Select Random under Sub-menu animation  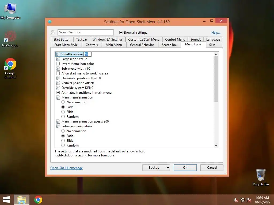point(63,145)
